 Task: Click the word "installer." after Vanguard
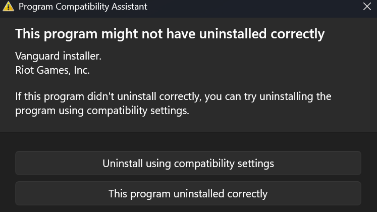pos(82,56)
